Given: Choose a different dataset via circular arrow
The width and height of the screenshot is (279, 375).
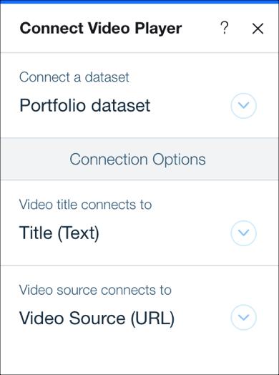Looking at the screenshot, I should tap(243, 106).
